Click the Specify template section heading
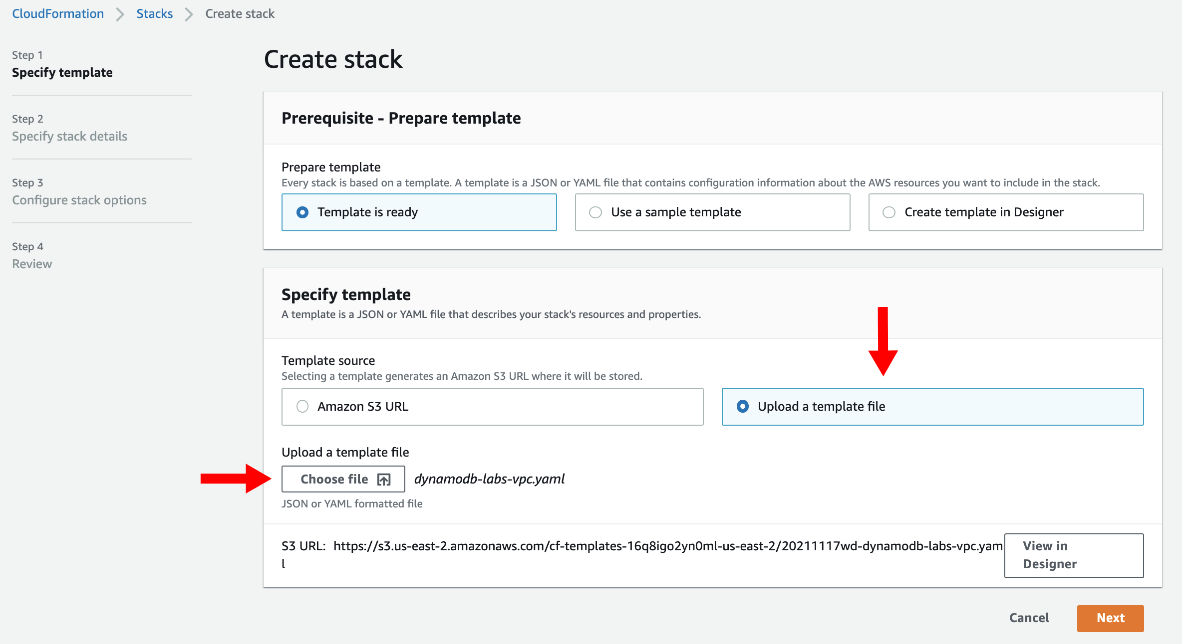The height and width of the screenshot is (644, 1182). click(x=346, y=295)
